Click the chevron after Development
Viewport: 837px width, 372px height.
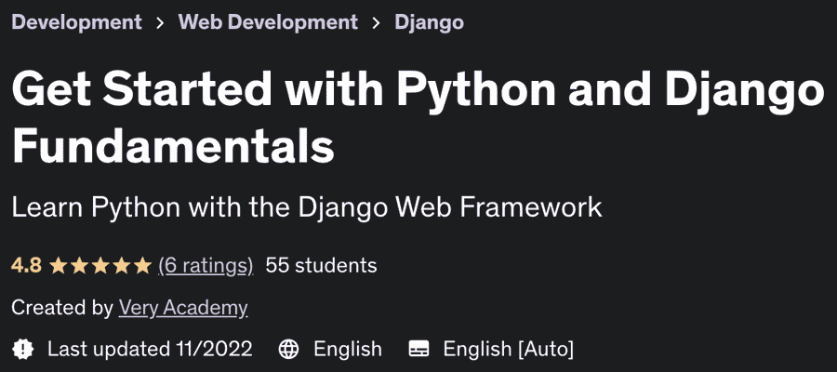click(160, 22)
